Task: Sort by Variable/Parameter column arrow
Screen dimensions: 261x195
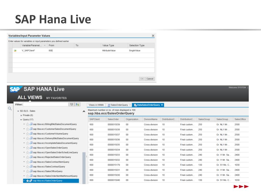Action: (x=45, y=46)
